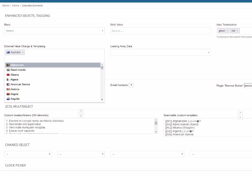The image size is (252, 174).
Task: Open the third Chained Select dropdown
Action: (x=147, y=154)
